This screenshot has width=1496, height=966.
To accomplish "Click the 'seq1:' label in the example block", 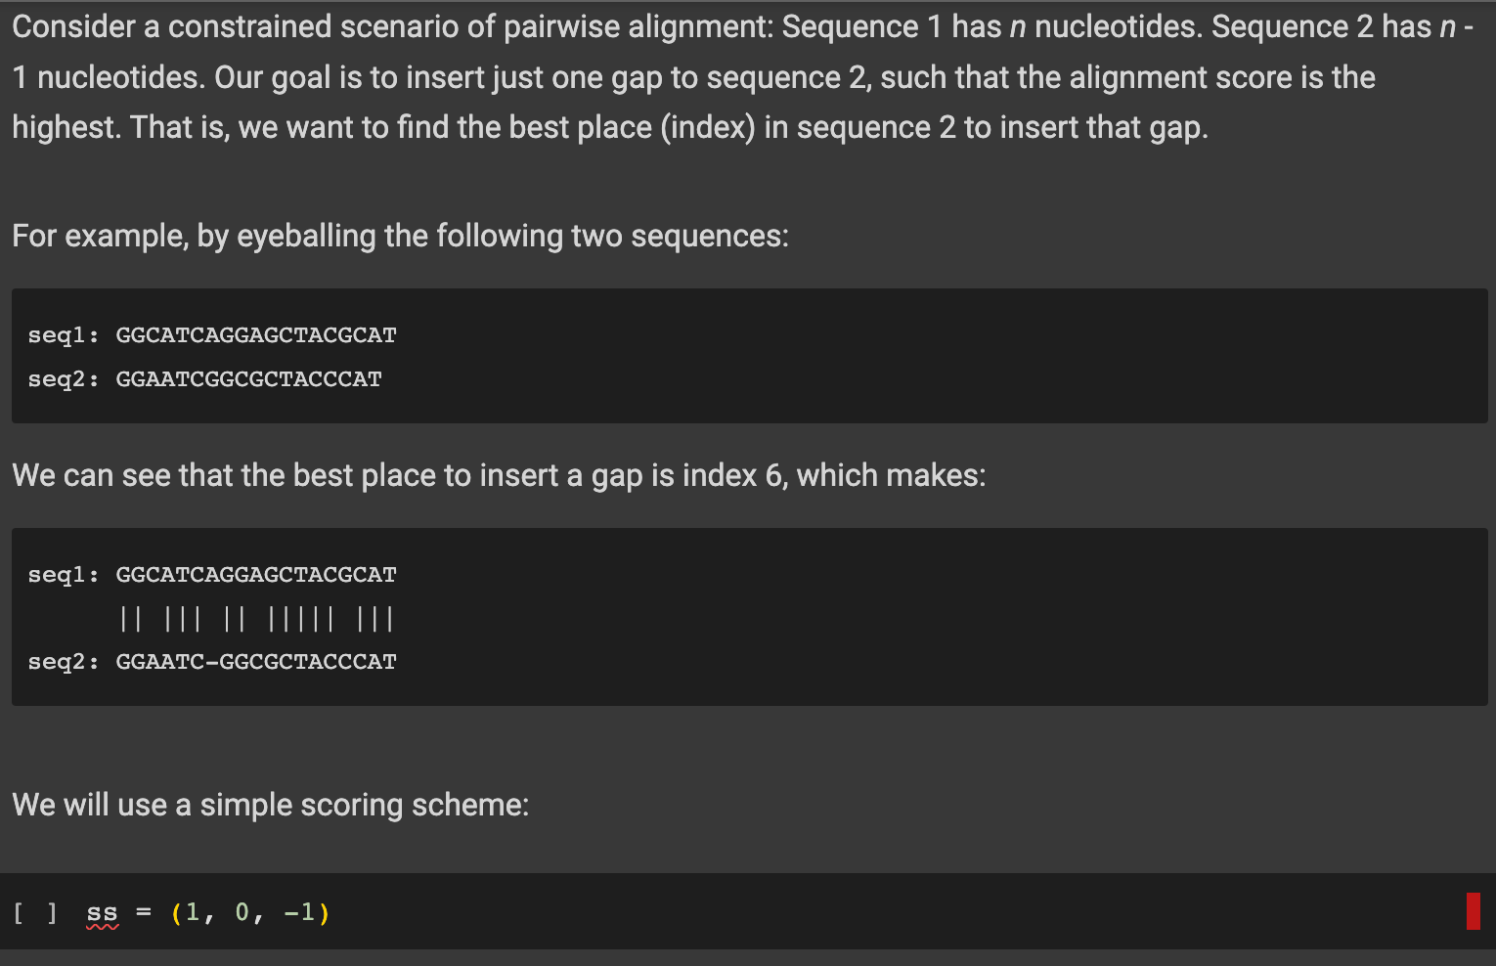I will pos(63,334).
